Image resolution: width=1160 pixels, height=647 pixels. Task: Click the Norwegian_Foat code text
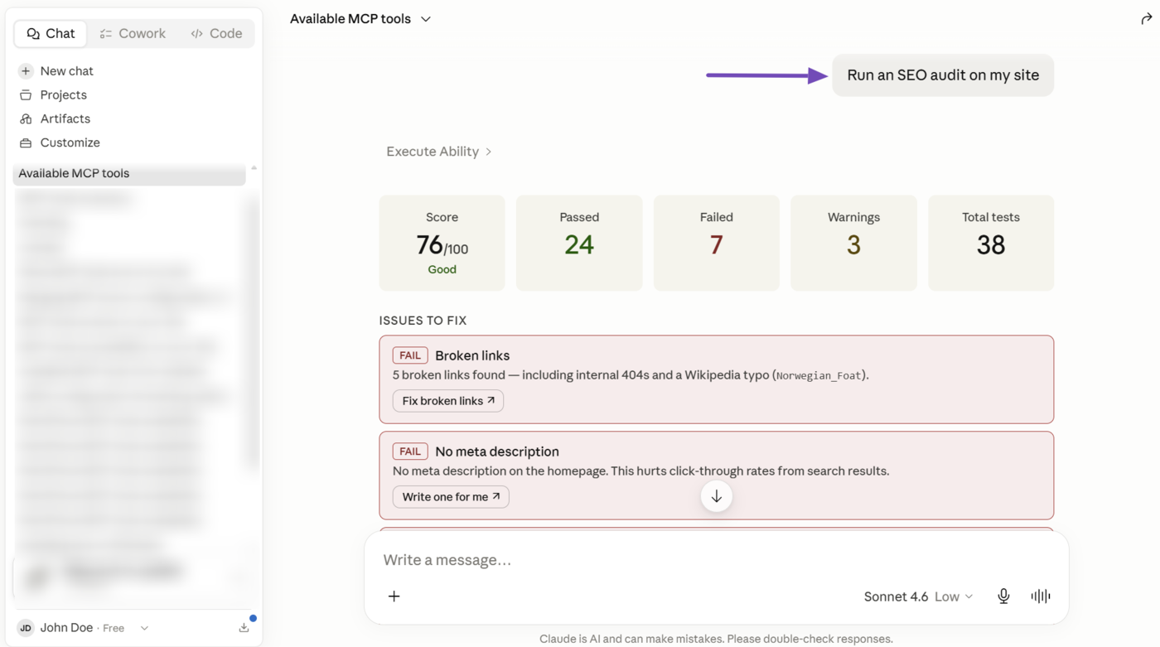819,376
